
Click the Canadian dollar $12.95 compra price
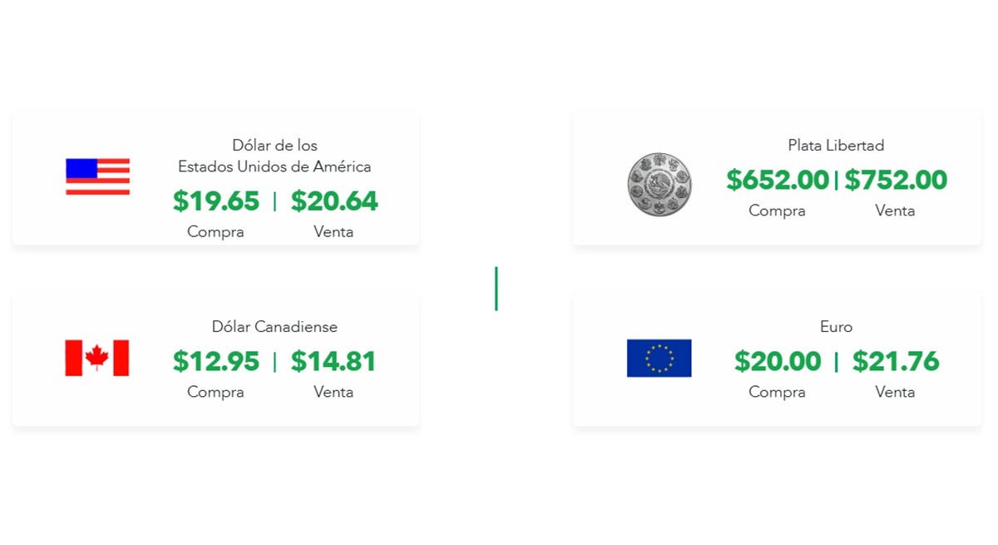216,362
